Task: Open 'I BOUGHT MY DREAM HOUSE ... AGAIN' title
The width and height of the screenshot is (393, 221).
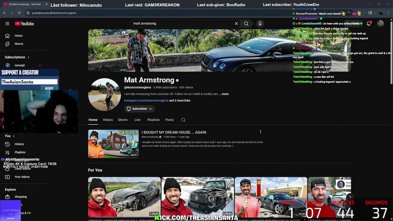Action: pyautogui.click(x=174, y=132)
